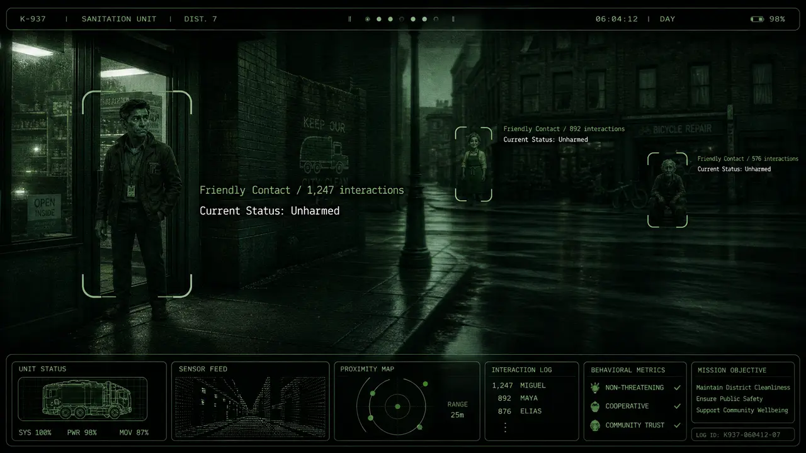
Task: Click the INTERACTION LOG panel title
Action: click(x=522, y=370)
